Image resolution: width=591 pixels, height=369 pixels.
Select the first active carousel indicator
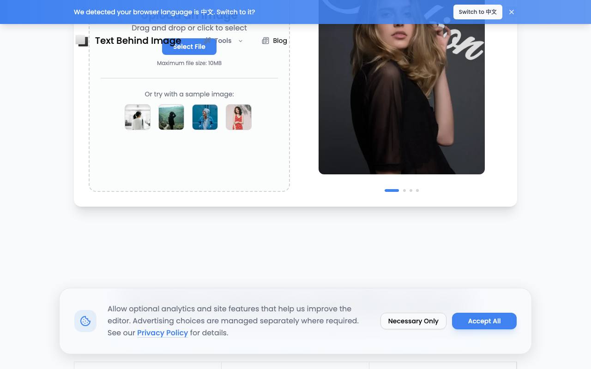[392, 190]
